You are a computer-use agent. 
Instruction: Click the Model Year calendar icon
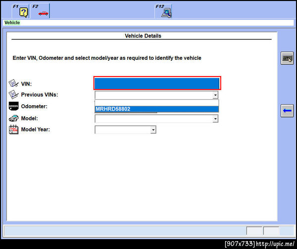coord(13,129)
